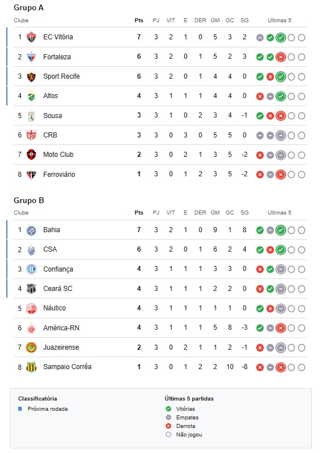Click Fortaleza's latest loss indicator
The width and height of the screenshot is (321, 453).
click(281, 57)
